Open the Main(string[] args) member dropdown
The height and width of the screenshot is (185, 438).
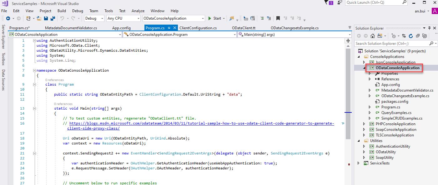click(295, 35)
